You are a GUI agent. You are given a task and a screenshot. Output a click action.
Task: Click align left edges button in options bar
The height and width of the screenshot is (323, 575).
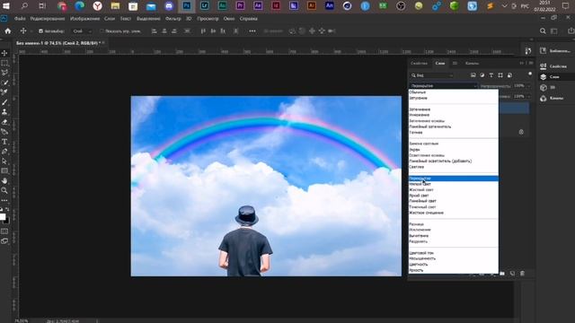point(155,31)
